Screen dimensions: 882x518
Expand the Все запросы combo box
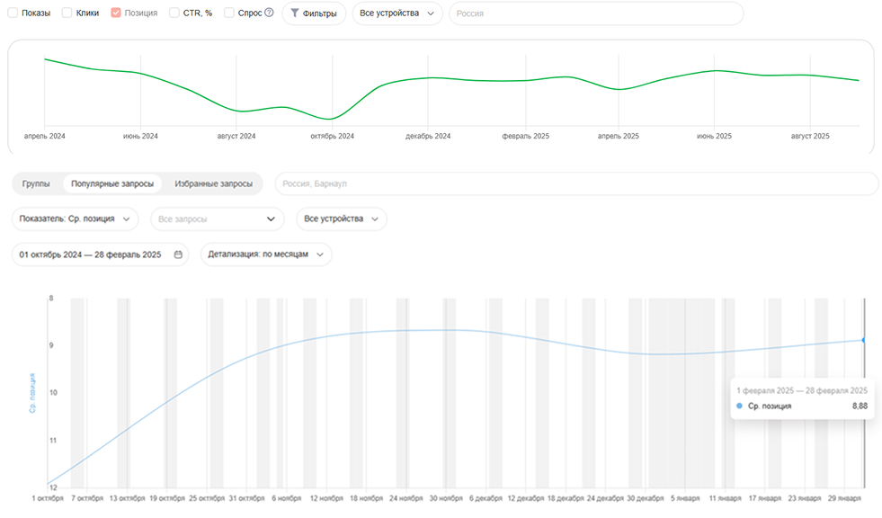217,219
